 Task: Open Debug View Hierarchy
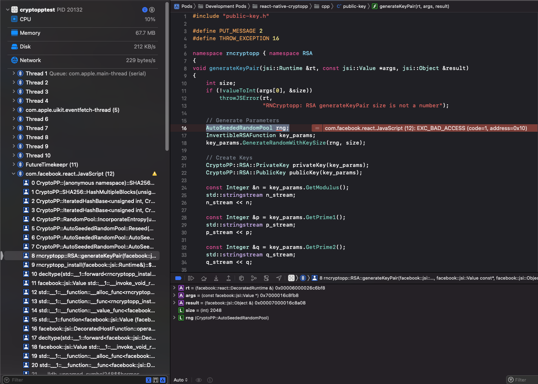[x=241, y=278]
